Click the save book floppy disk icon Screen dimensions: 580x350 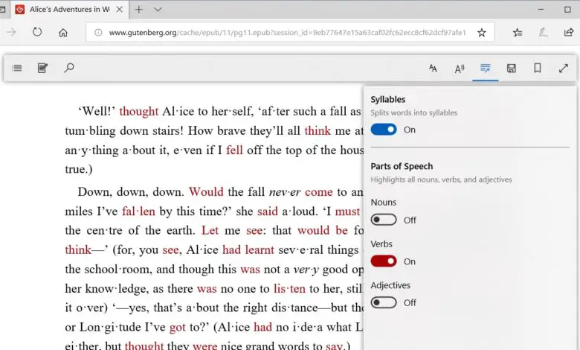coord(511,69)
